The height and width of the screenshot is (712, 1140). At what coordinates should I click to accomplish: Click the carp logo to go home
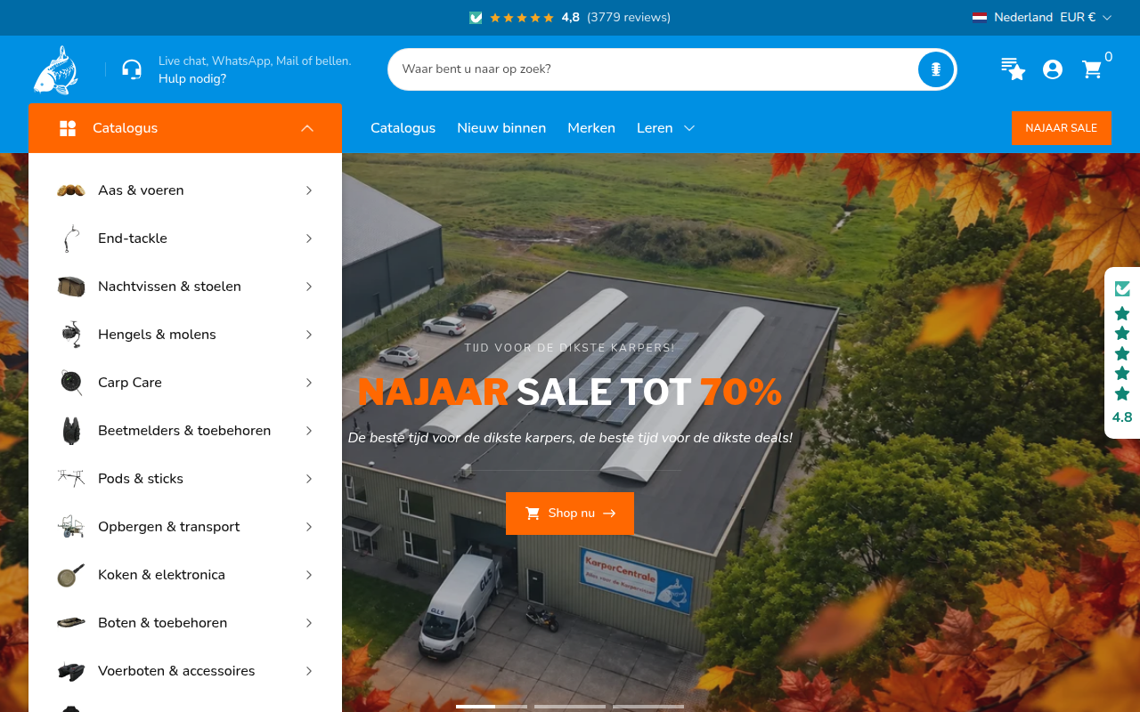[56, 69]
